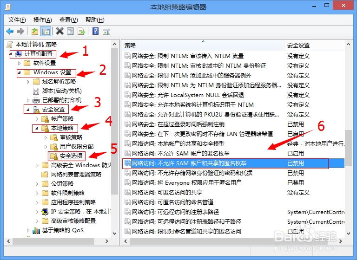The width and height of the screenshot is (357, 260).
Task: Collapse the 安全设置 node arrow
Action: click(x=28, y=110)
